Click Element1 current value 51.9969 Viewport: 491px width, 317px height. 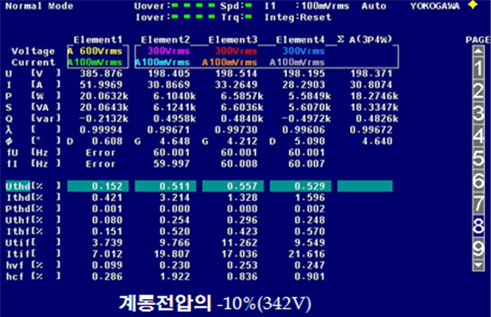(x=101, y=85)
